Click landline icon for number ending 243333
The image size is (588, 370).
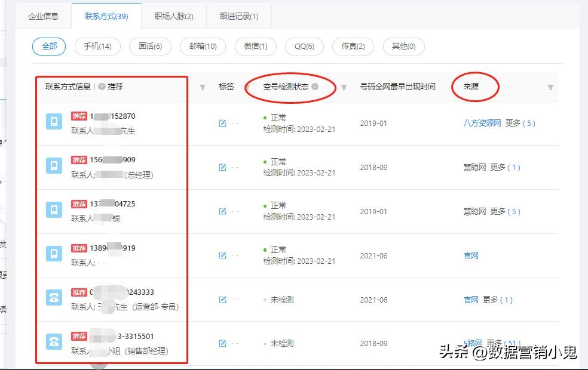pyautogui.click(x=54, y=298)
